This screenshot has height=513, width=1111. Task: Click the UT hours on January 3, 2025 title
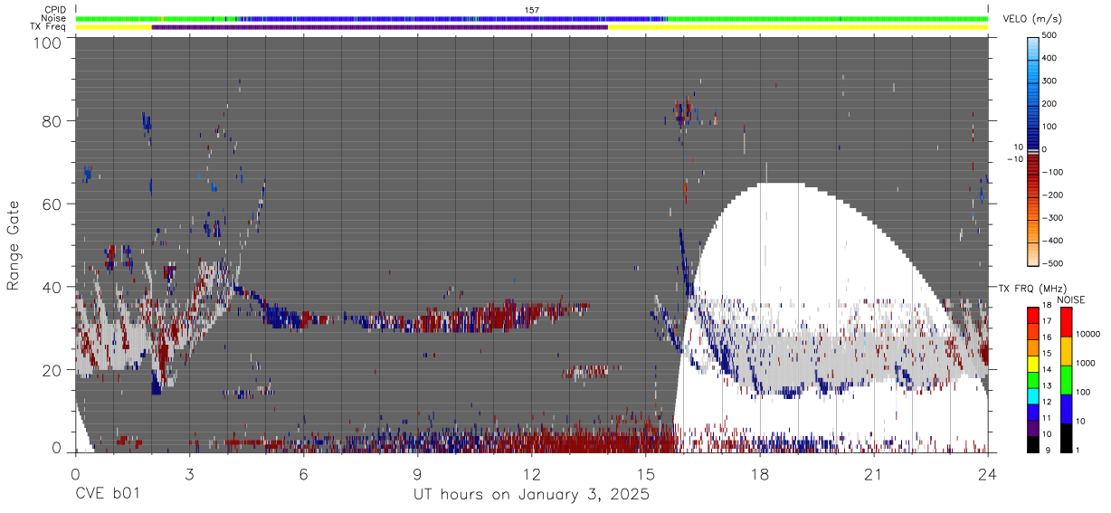pyautogui.click(x=531, y=495)
